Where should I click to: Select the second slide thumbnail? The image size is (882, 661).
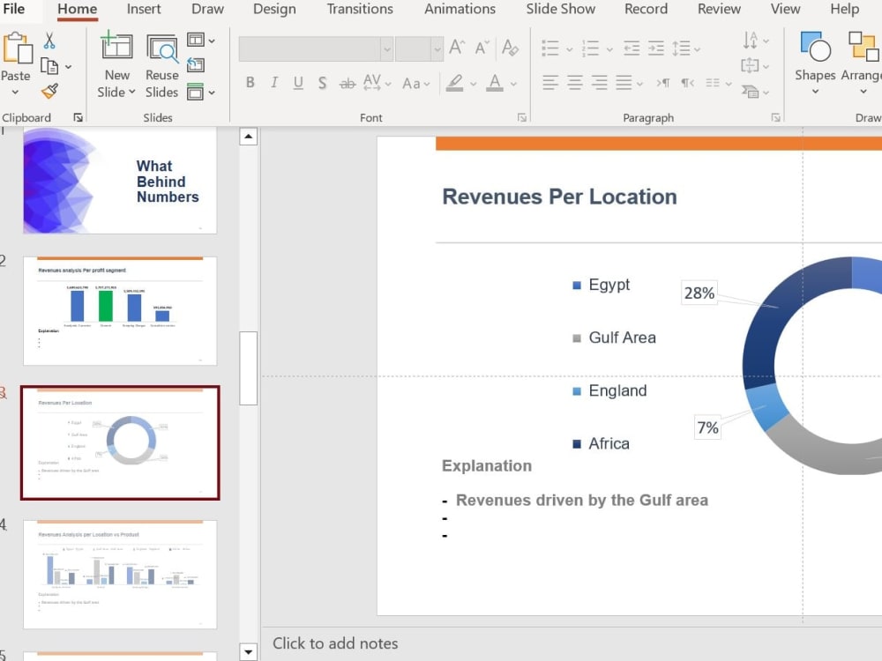click(121, 310)
